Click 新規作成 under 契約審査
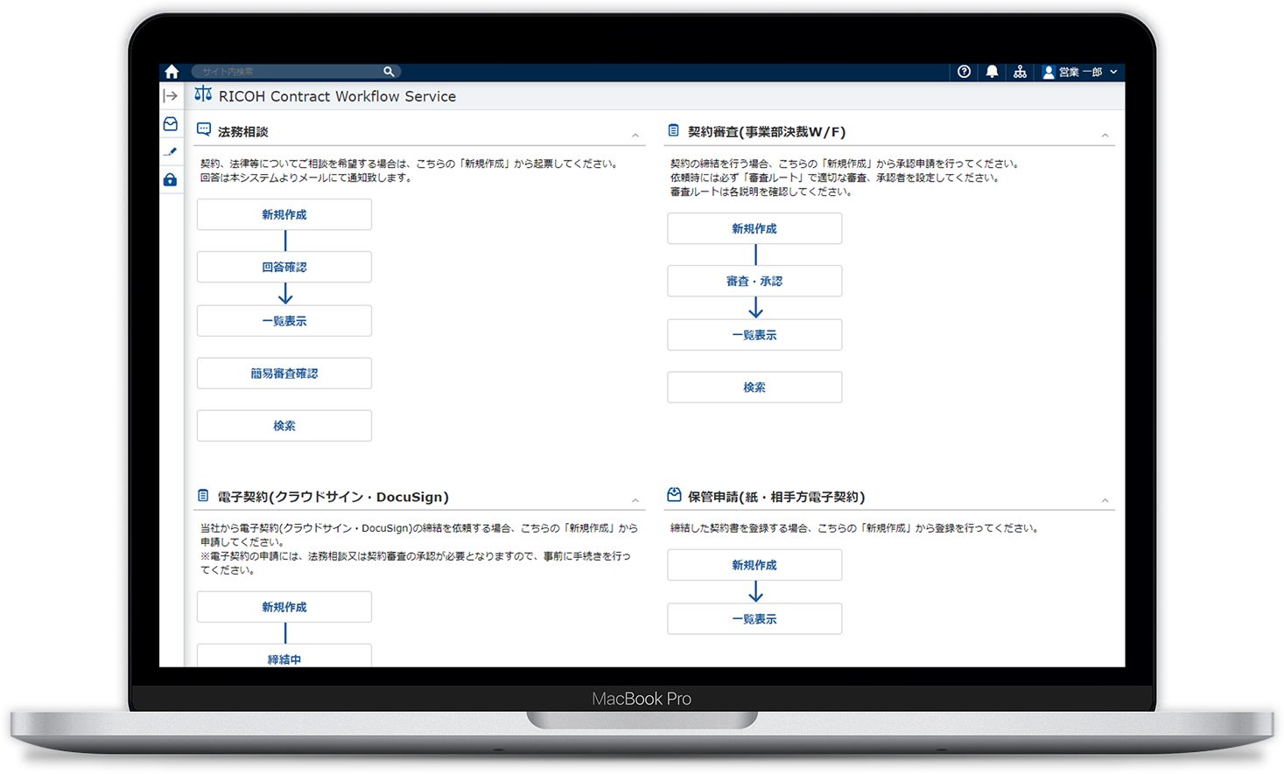The height and width of the screenshot is (774, 1284). point(754,228)
